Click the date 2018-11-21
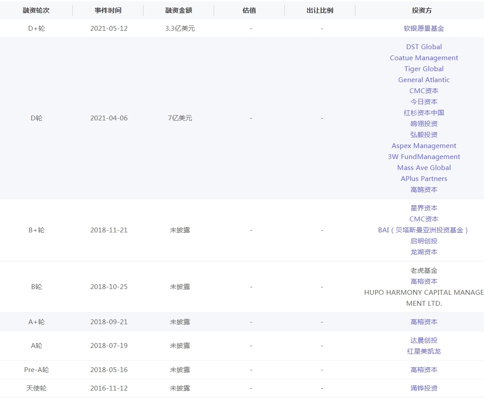This screenshot has width=484, height=398. pos(109,230)
